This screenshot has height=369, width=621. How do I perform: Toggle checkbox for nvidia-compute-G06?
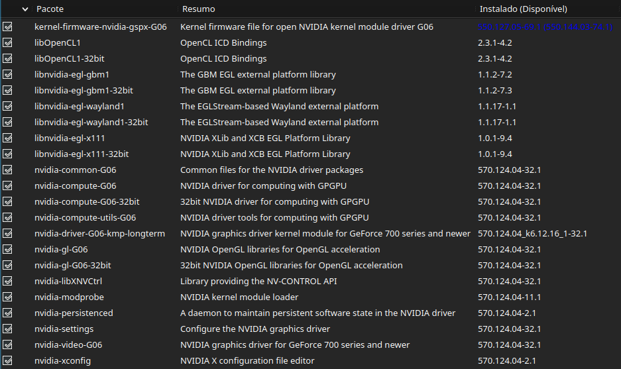click(x=7, y=185)
